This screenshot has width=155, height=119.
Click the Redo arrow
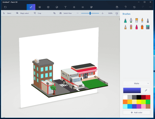pyautogui.click(x=143, y=7)
